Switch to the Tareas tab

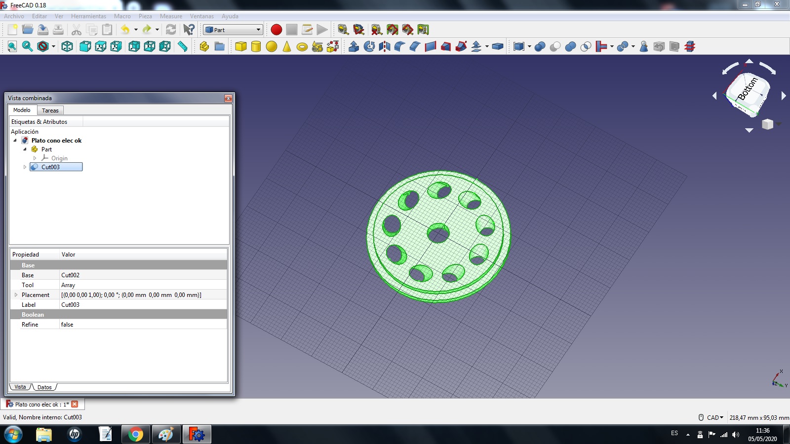50,111
